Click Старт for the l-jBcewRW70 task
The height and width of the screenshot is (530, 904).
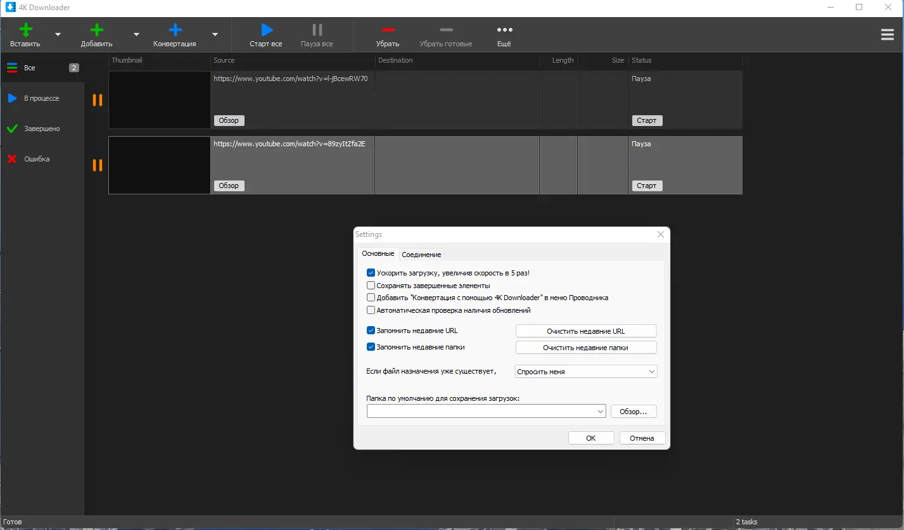coord(647,120)
